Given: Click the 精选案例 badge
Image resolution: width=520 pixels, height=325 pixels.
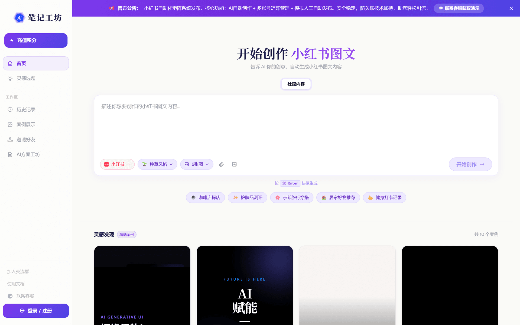Looking at the screenshot, I should 126,235.
